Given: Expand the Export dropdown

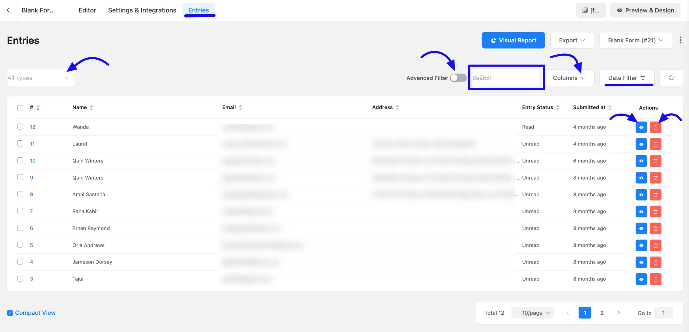Looking at the screenshot, I should (572, 40).
